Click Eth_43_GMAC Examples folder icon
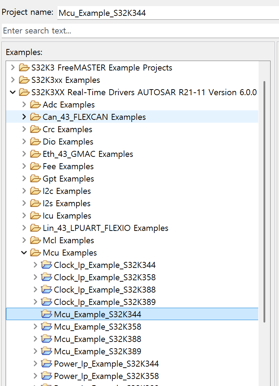The image size is (279, 386). click(36, 154)
